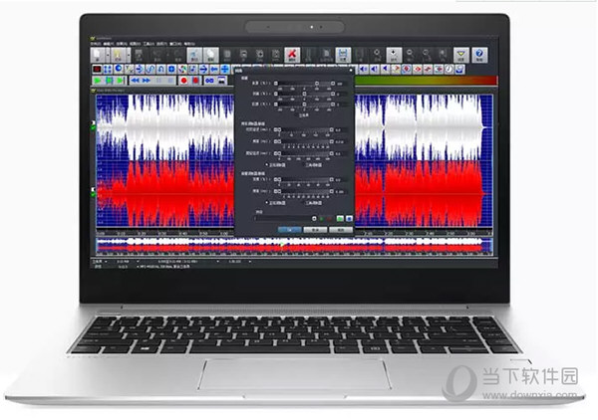The width and height of the screenshot is (598, 420).
Task: Click the blue control properties icon after record buttons
Action: click(x=209, y=81)
